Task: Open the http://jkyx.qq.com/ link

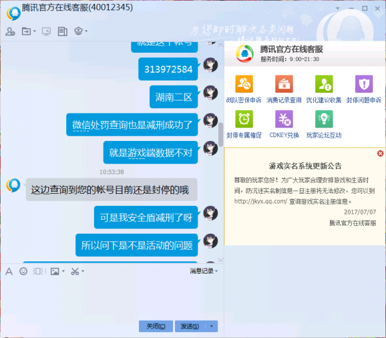Action: point(261,202)
